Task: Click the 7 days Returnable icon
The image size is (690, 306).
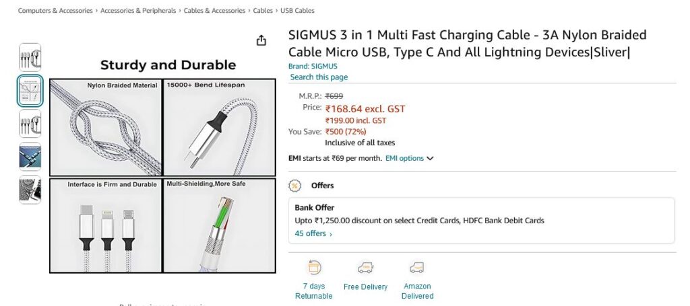Action: 313,268
